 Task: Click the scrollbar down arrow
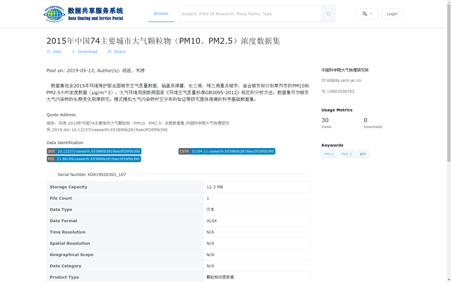click(x=449, y=280)
